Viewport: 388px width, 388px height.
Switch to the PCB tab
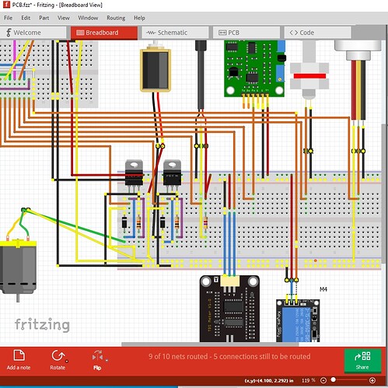pyautogui.click(x=246, y=33)
